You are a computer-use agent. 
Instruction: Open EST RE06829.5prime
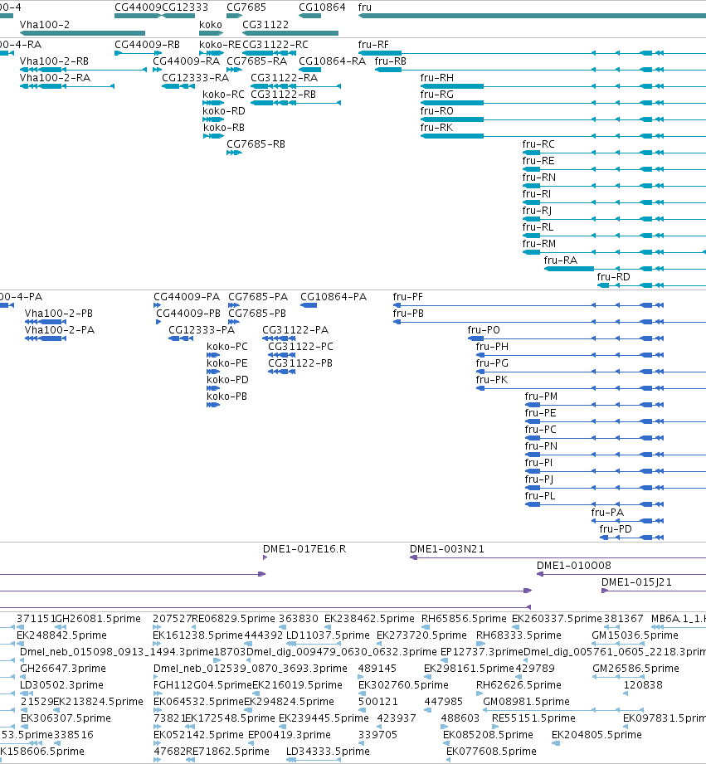pyautogui.click(x=234, y=619)
